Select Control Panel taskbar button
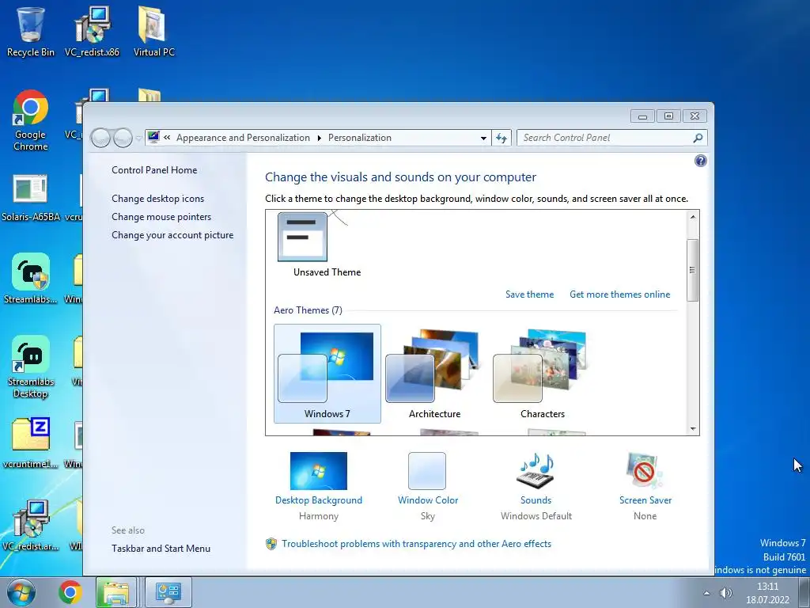Image resolution: width=810 pixels, height=608 pixels. coord(168,592)
